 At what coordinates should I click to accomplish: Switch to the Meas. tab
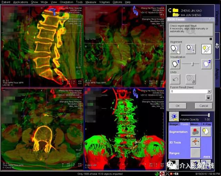(195, 124)
